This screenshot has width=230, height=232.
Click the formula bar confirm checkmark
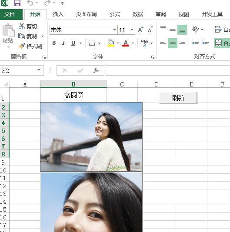point(80,70)
